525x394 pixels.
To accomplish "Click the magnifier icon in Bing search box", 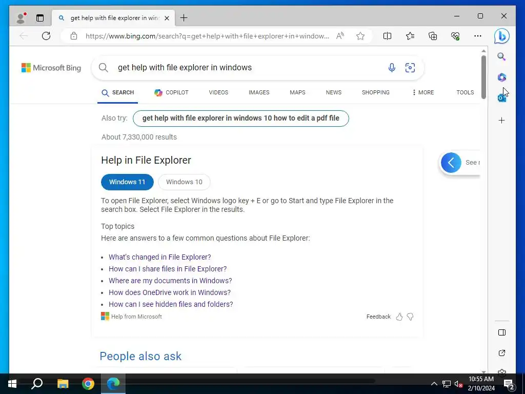I will [104, 68].
